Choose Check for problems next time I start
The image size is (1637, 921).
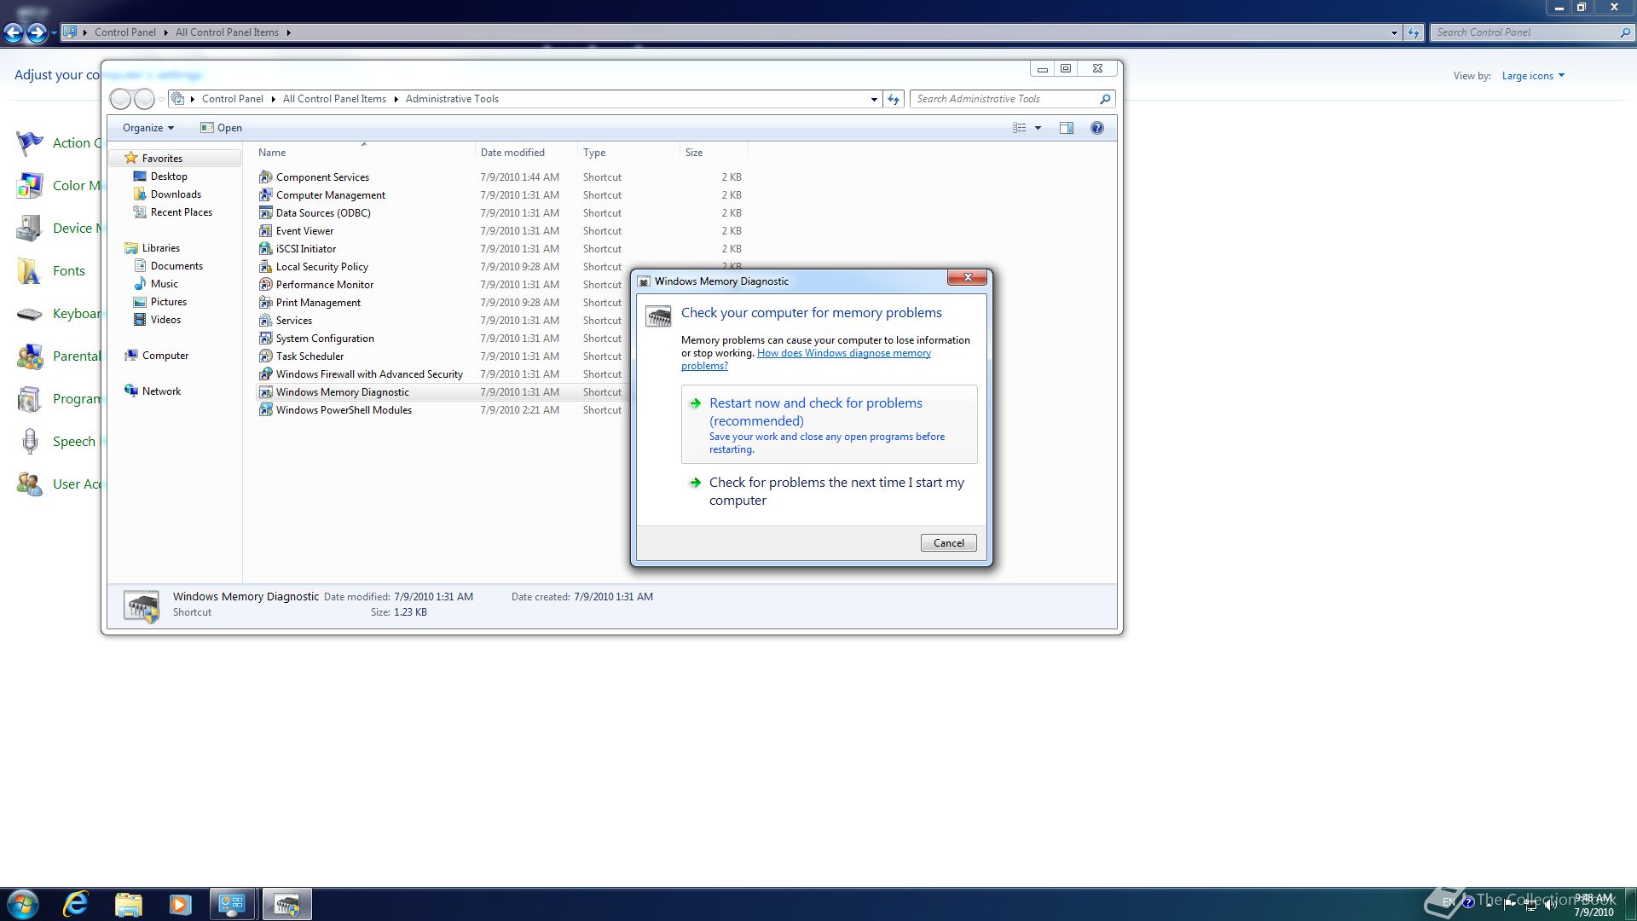pos(829,491)
